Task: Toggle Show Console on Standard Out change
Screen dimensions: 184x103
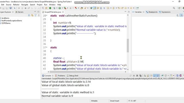Action: point(154,76)
